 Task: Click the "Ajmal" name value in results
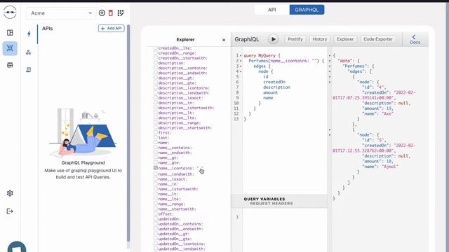point(390,167)
